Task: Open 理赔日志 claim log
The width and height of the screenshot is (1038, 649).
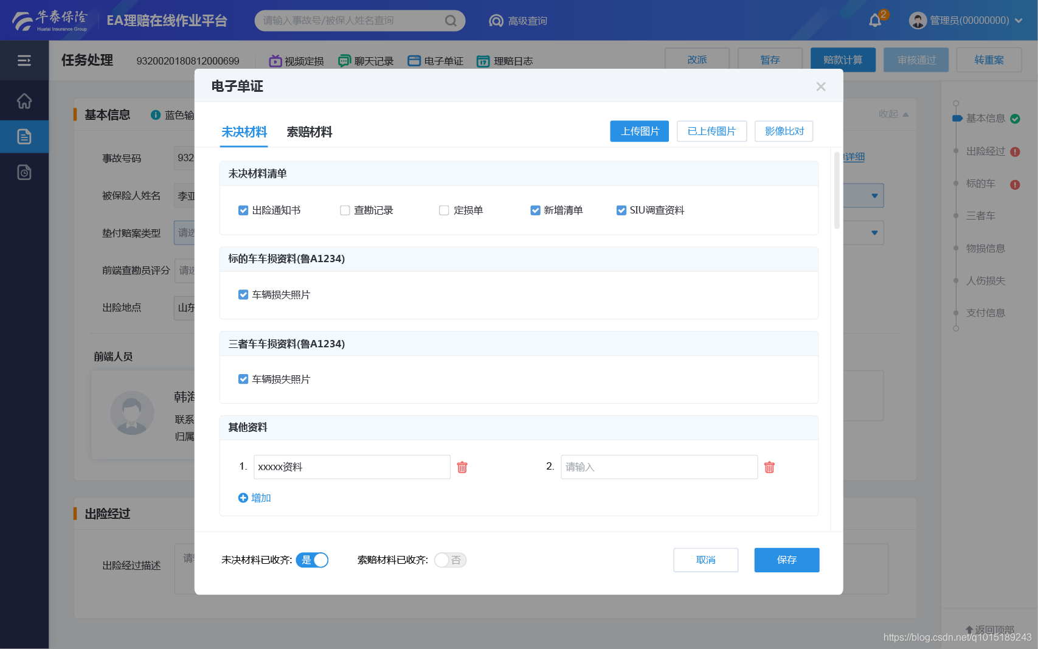Action: tap(505, 61)
